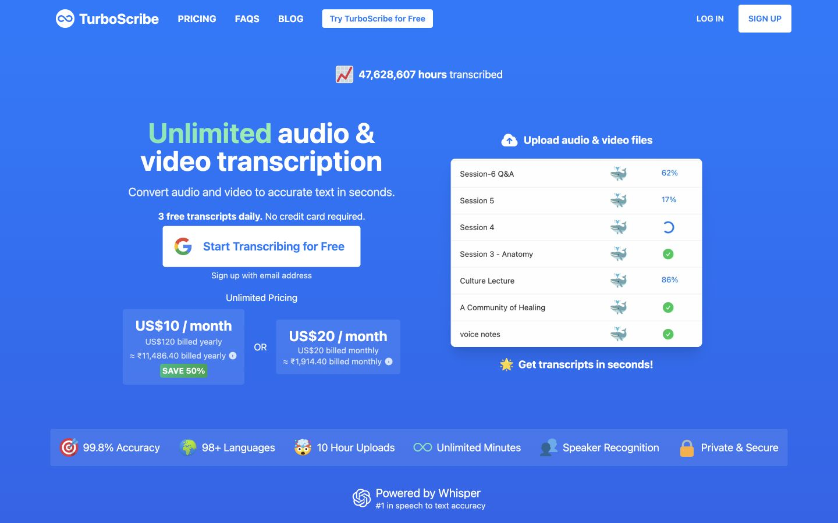The image size is (838, 523).
Task: Click whale icon in Session-6 Q&A row
Action: (x=618, y=173)
